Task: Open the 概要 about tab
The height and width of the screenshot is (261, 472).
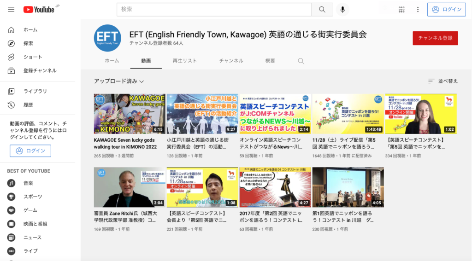Action: pos(270,61)
